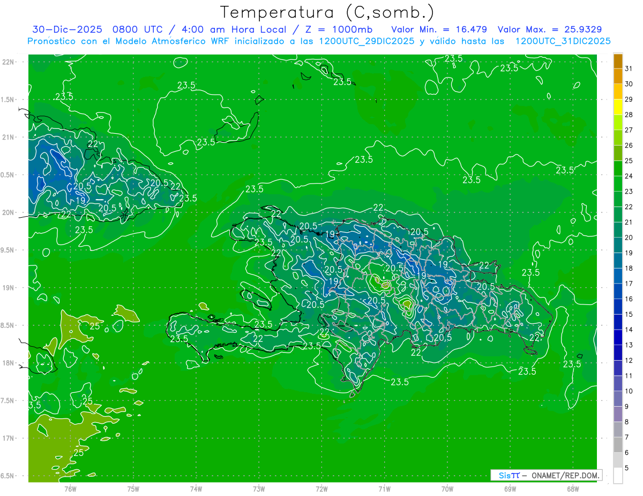Click the "1200UTC_31DIC2025" valid-until time text

[563, 41]
